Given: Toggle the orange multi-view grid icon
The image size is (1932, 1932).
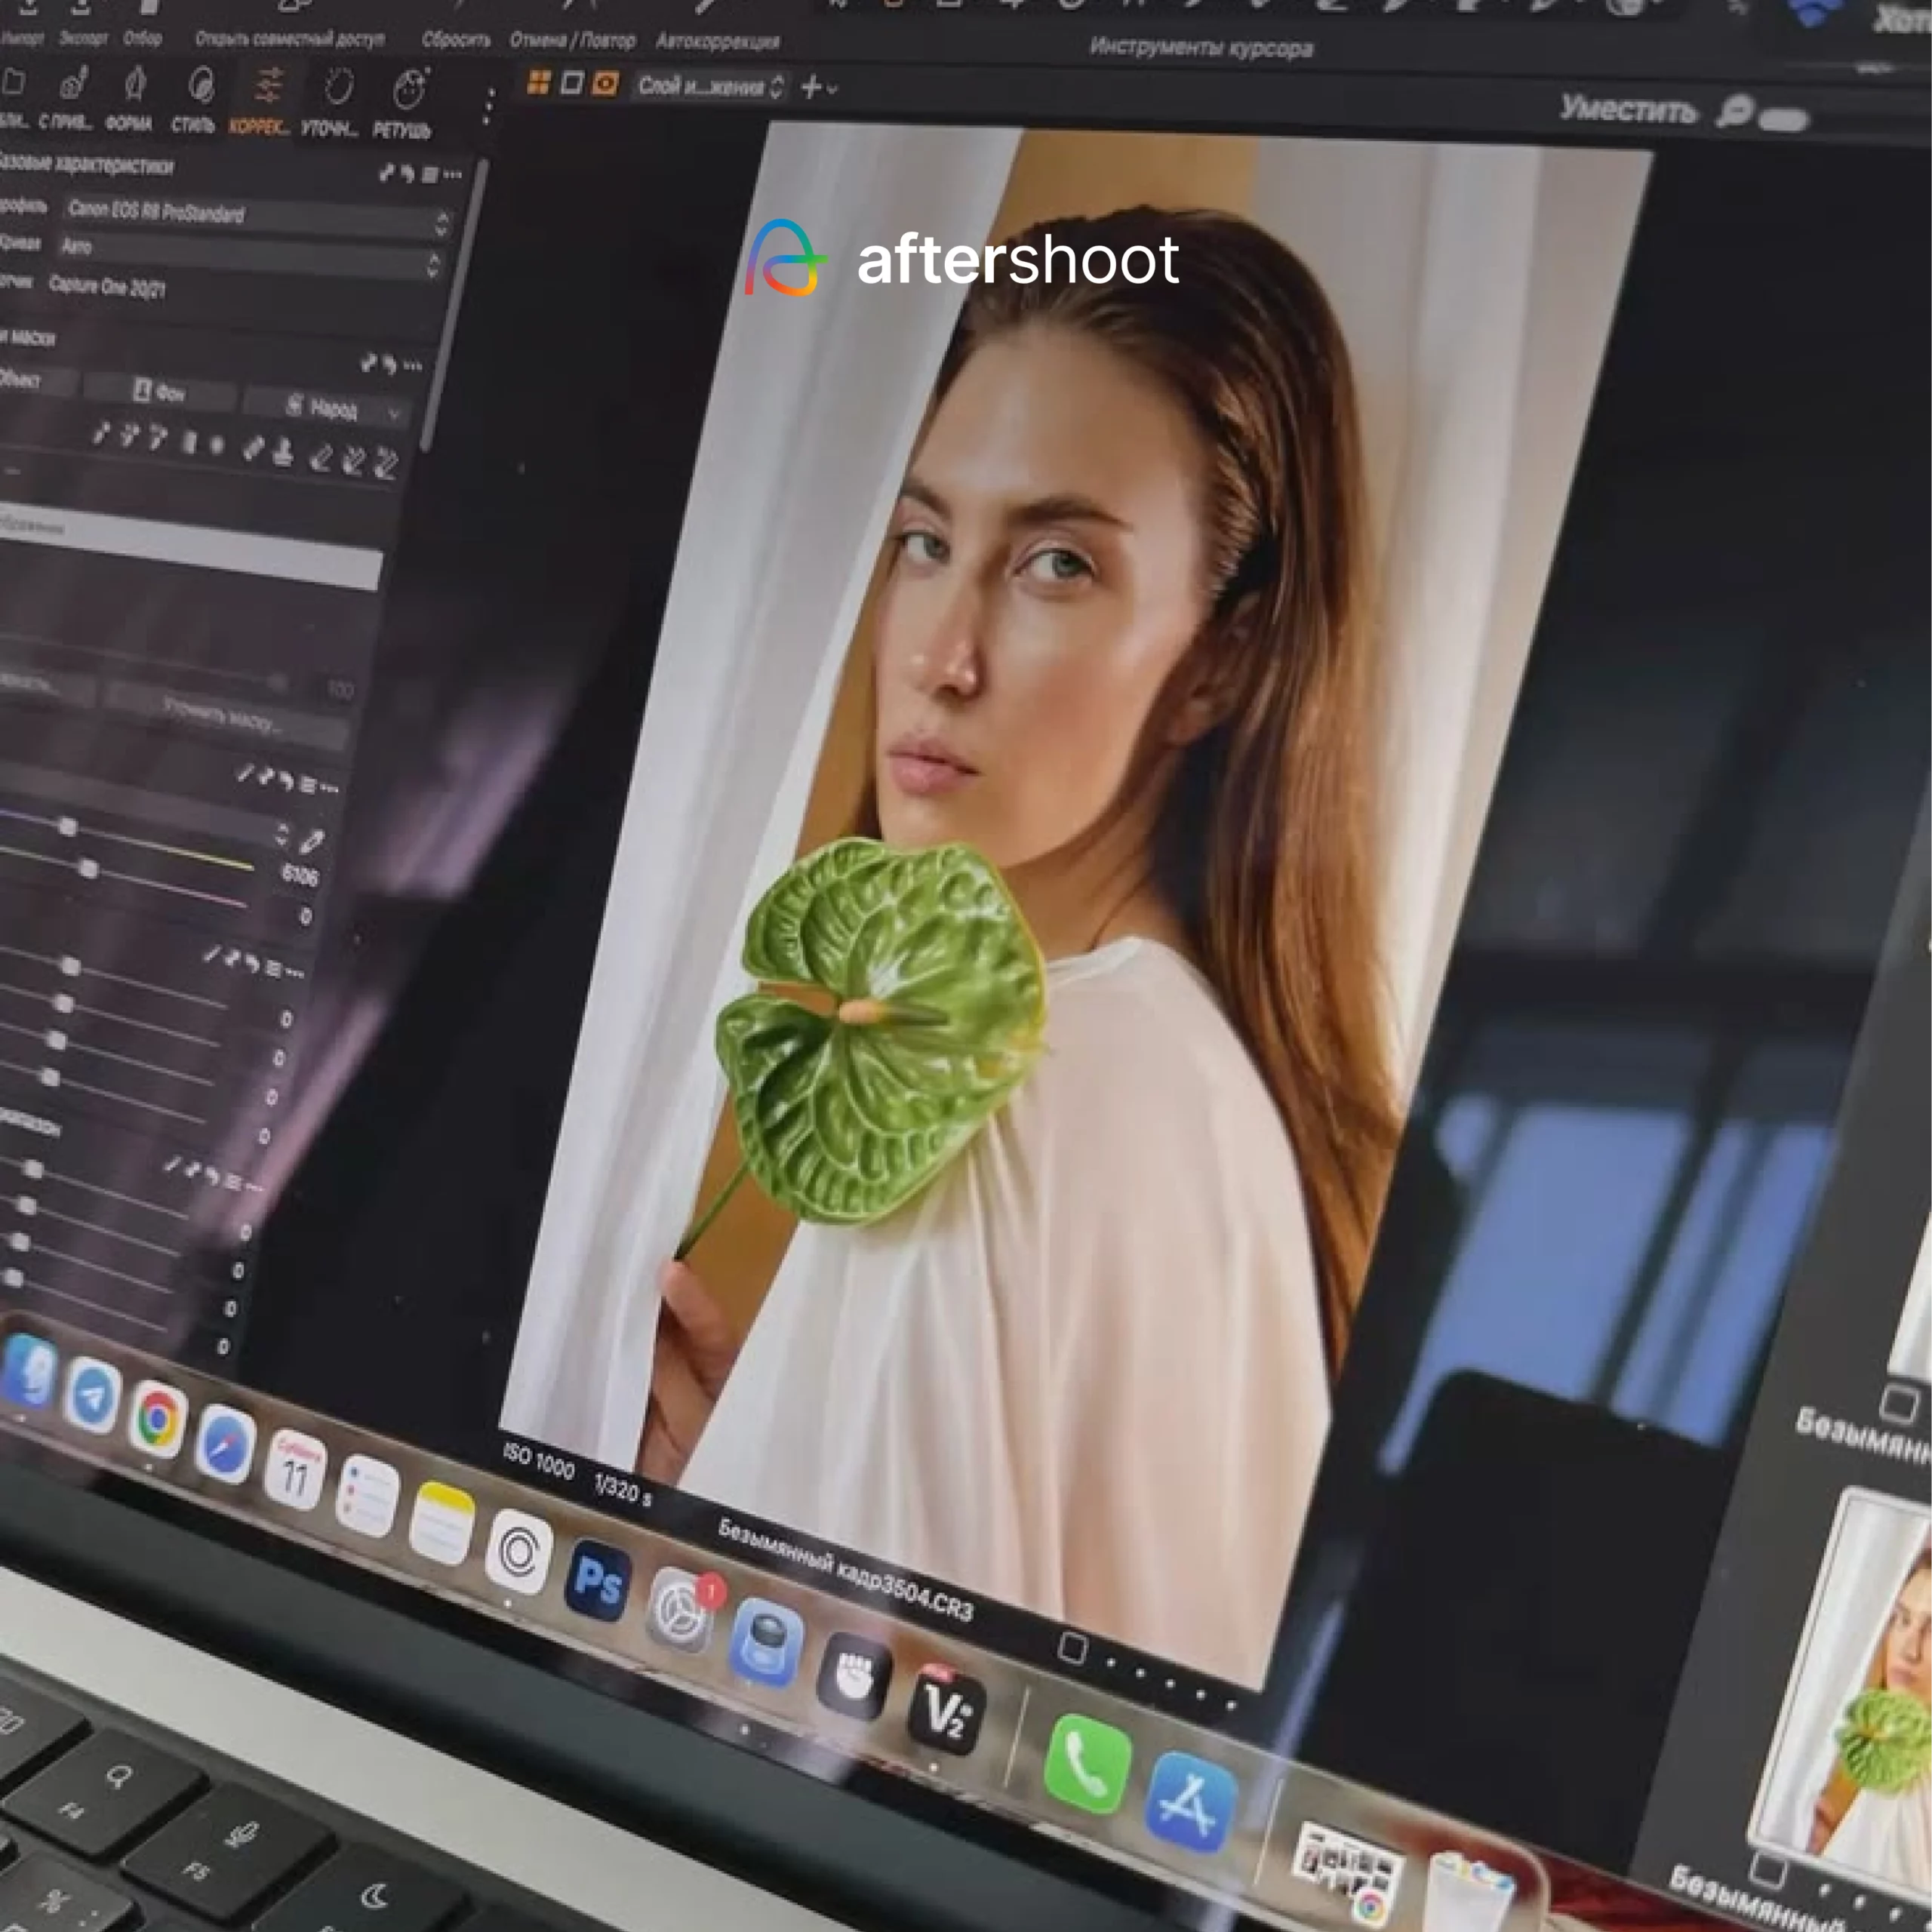Looking at the screenshot, I should (x=538, y=82).
